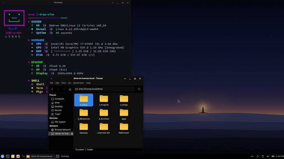The image size is (284, 159).
Task: Open the applications menu in taskbar
Action: [x=2, y=156]
